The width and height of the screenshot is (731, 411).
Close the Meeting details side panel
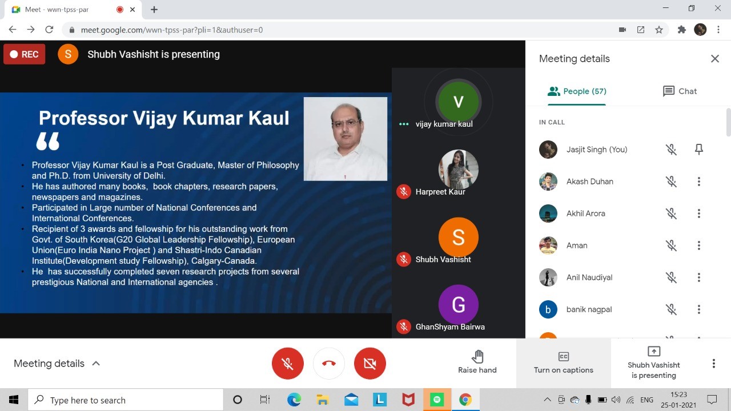point(714,59)
